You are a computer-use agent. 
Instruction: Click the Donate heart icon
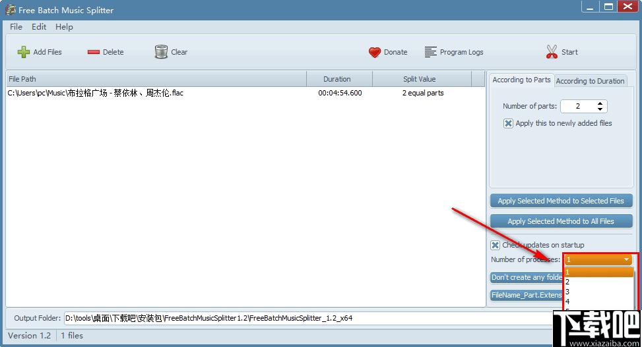tap(375, 52)
